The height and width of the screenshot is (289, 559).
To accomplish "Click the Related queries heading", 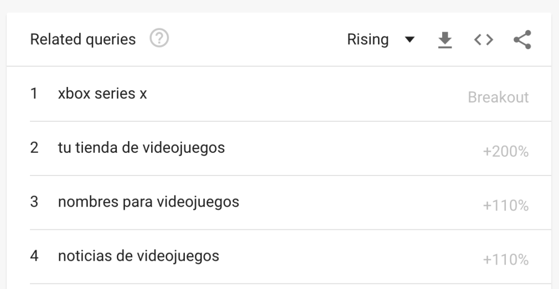I will [x=83, y=39].
